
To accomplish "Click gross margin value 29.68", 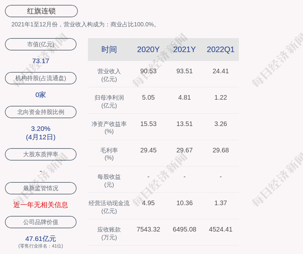I will pos(221,150).
